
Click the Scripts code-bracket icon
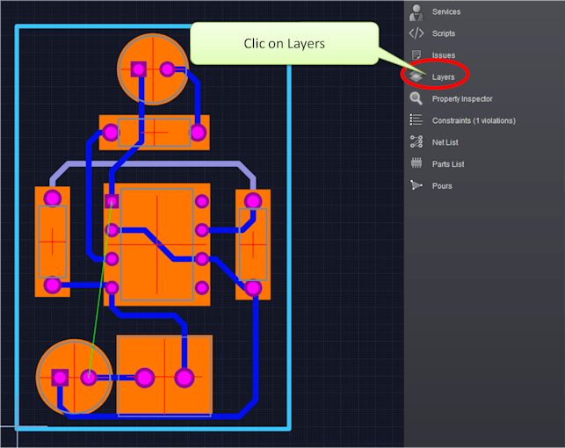pos(417,33)
